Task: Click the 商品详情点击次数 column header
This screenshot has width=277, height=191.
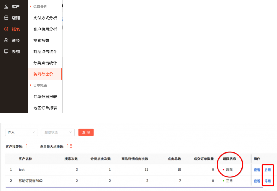Action: [x=135, y=159]
